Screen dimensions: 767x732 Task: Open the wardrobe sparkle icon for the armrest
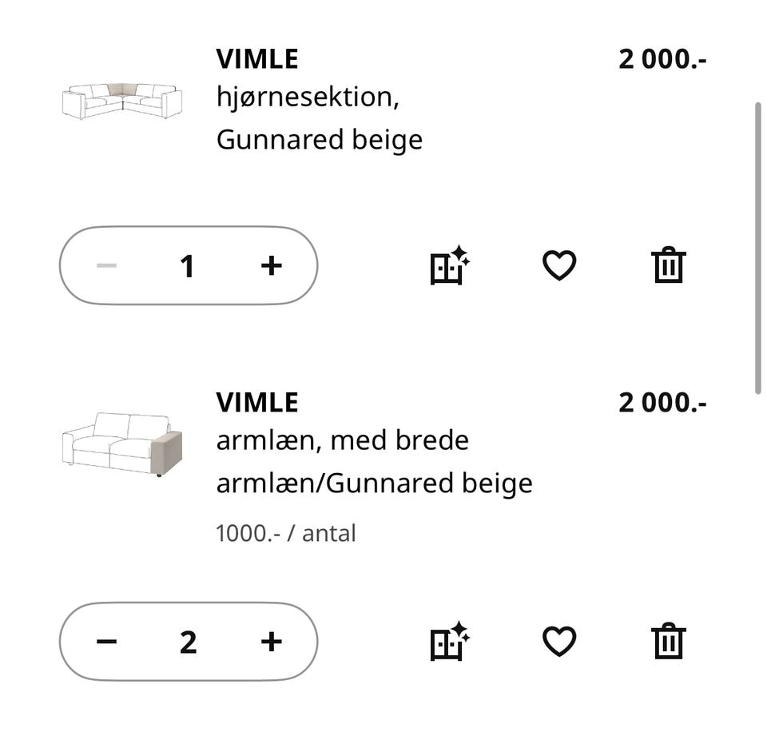pos(447,641)
